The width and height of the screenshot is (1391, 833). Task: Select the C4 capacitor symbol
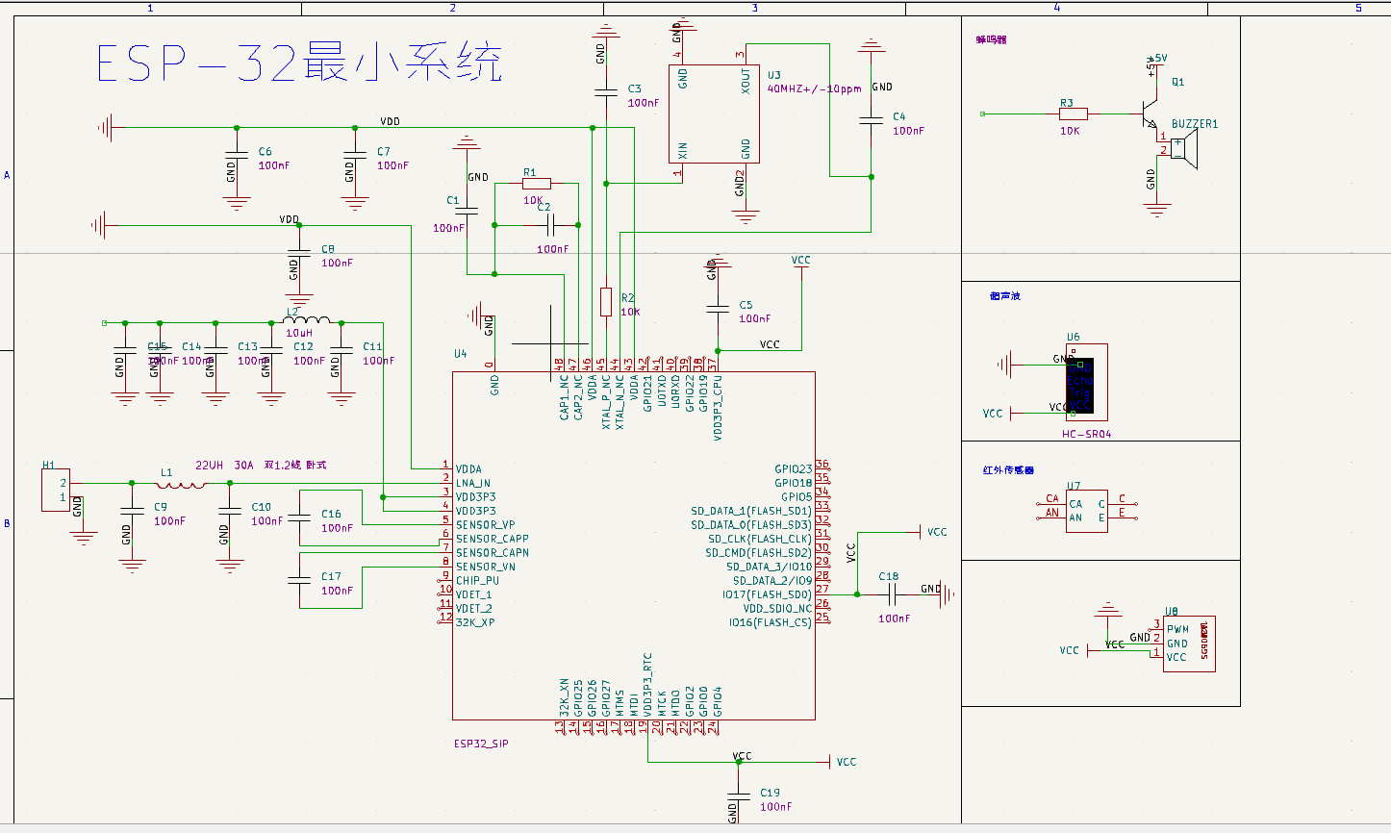point(872,119)
